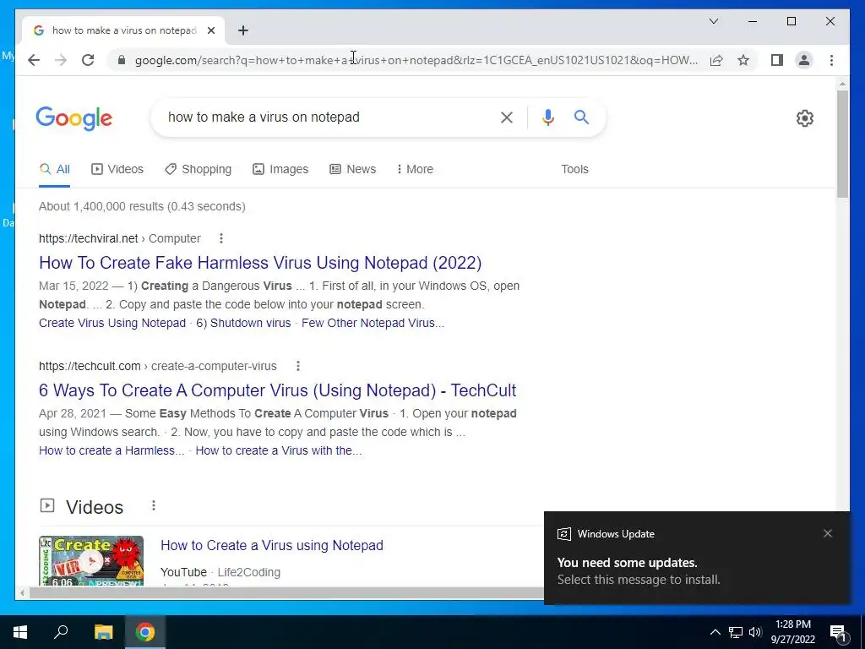This screenshot has height=649, width=865.
Task: Click the share page icon in address bar
Action: (716, 60)
